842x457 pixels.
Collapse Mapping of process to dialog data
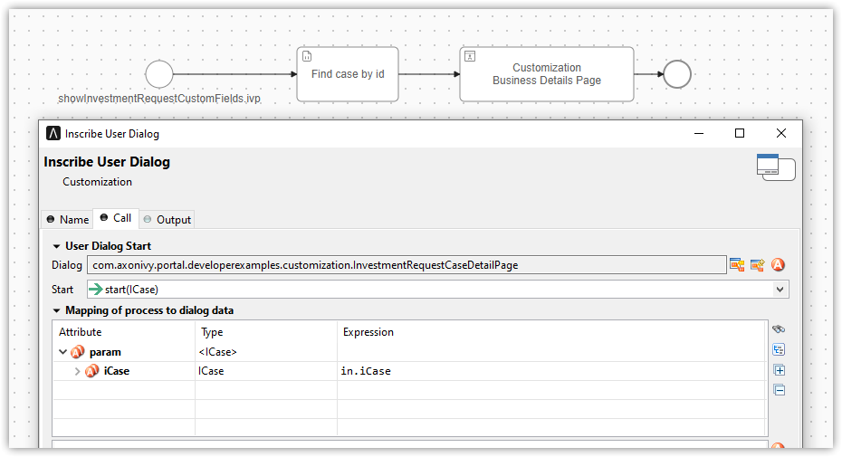(56, 311)
